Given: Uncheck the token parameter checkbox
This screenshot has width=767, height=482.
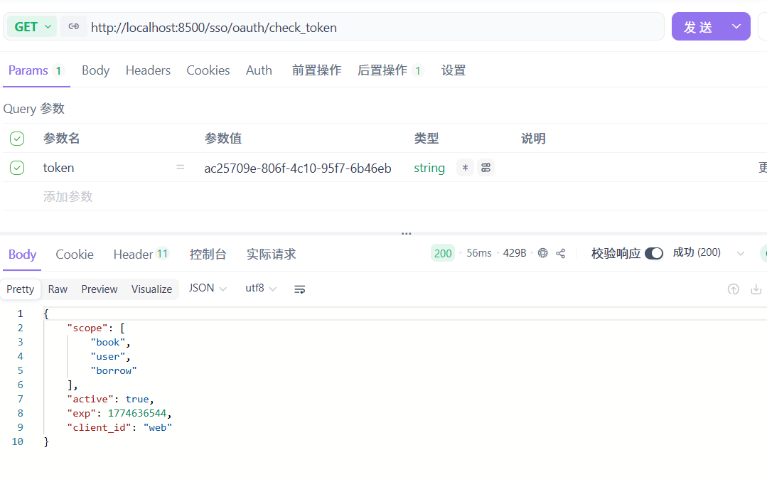Looking at the screenshot, I should pyautogui.click(x=17, y=168).
